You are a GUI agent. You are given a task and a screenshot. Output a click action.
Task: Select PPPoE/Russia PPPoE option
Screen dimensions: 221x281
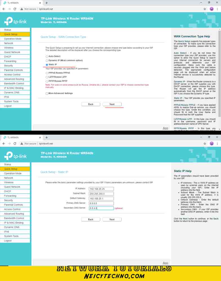(47, 73)
